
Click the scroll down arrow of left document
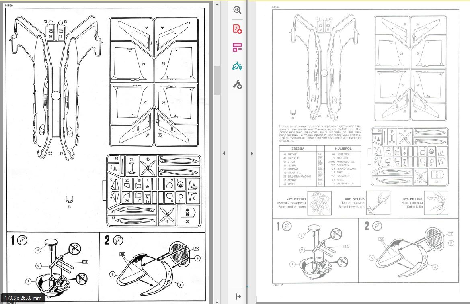point(217,301)
